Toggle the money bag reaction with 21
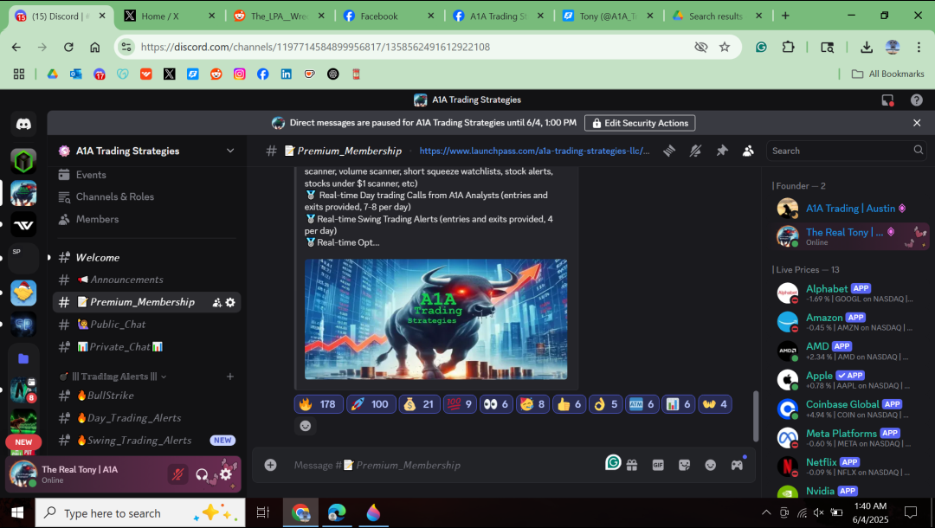The image size is (935, 528). 419,404
